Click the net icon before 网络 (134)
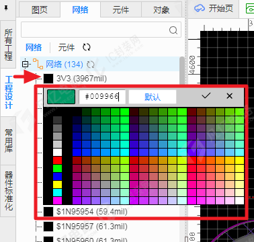The image size is (254, 242). click(x=38, y=64)
